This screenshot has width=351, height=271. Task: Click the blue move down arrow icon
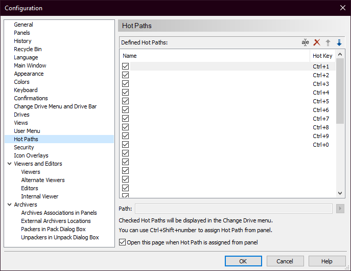pyautogui.click(x=339, y=42)
